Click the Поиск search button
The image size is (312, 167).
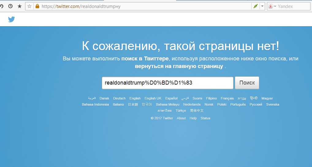tap(247, 83)
